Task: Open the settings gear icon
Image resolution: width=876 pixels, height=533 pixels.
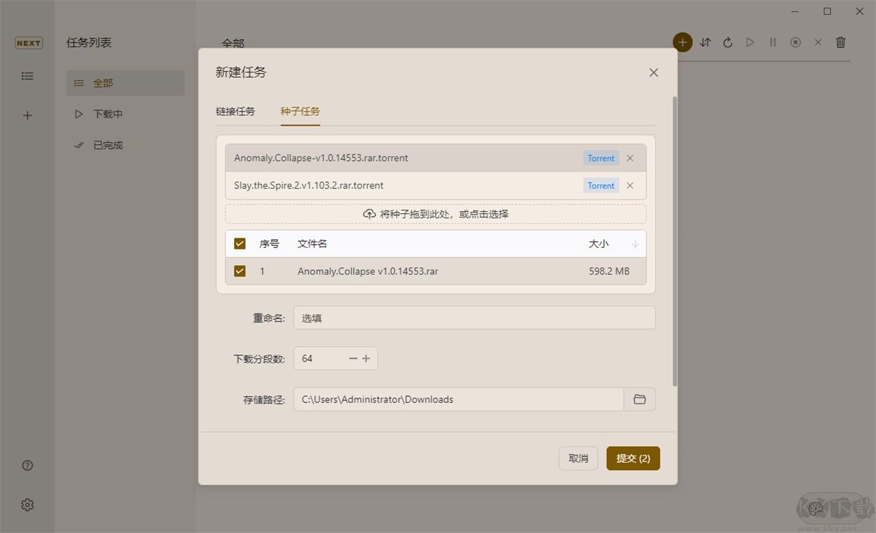Action: pyautogui.click(x=27, y=505)
